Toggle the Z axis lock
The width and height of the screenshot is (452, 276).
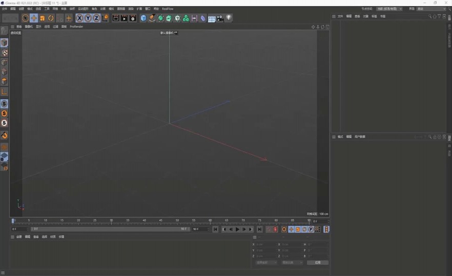(x=96, y=18)
